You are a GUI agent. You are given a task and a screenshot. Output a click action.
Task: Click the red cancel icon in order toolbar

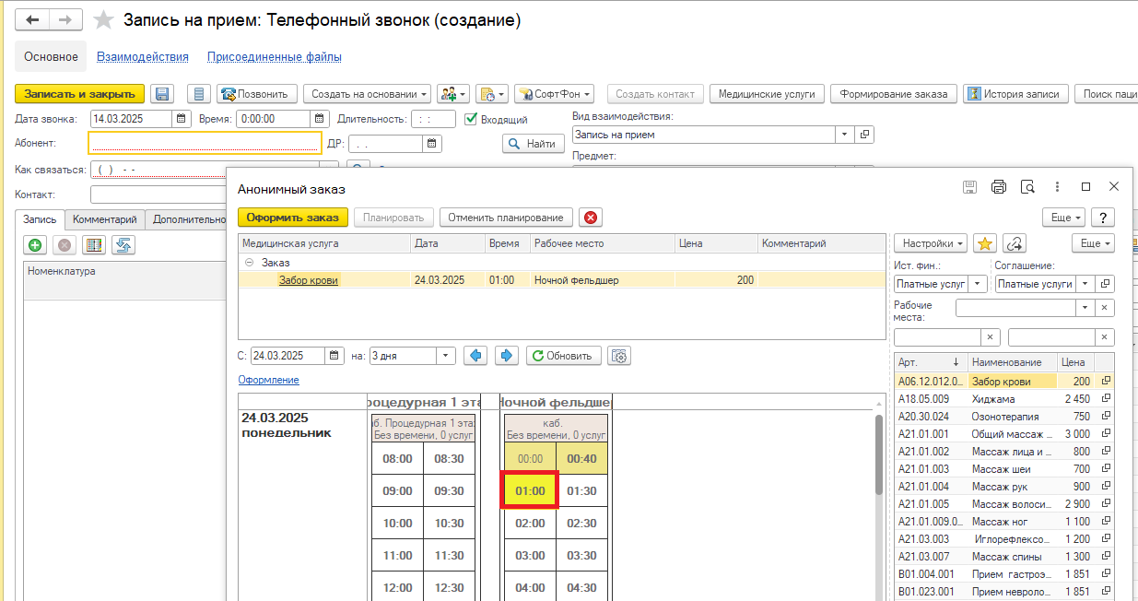[591, 218]
